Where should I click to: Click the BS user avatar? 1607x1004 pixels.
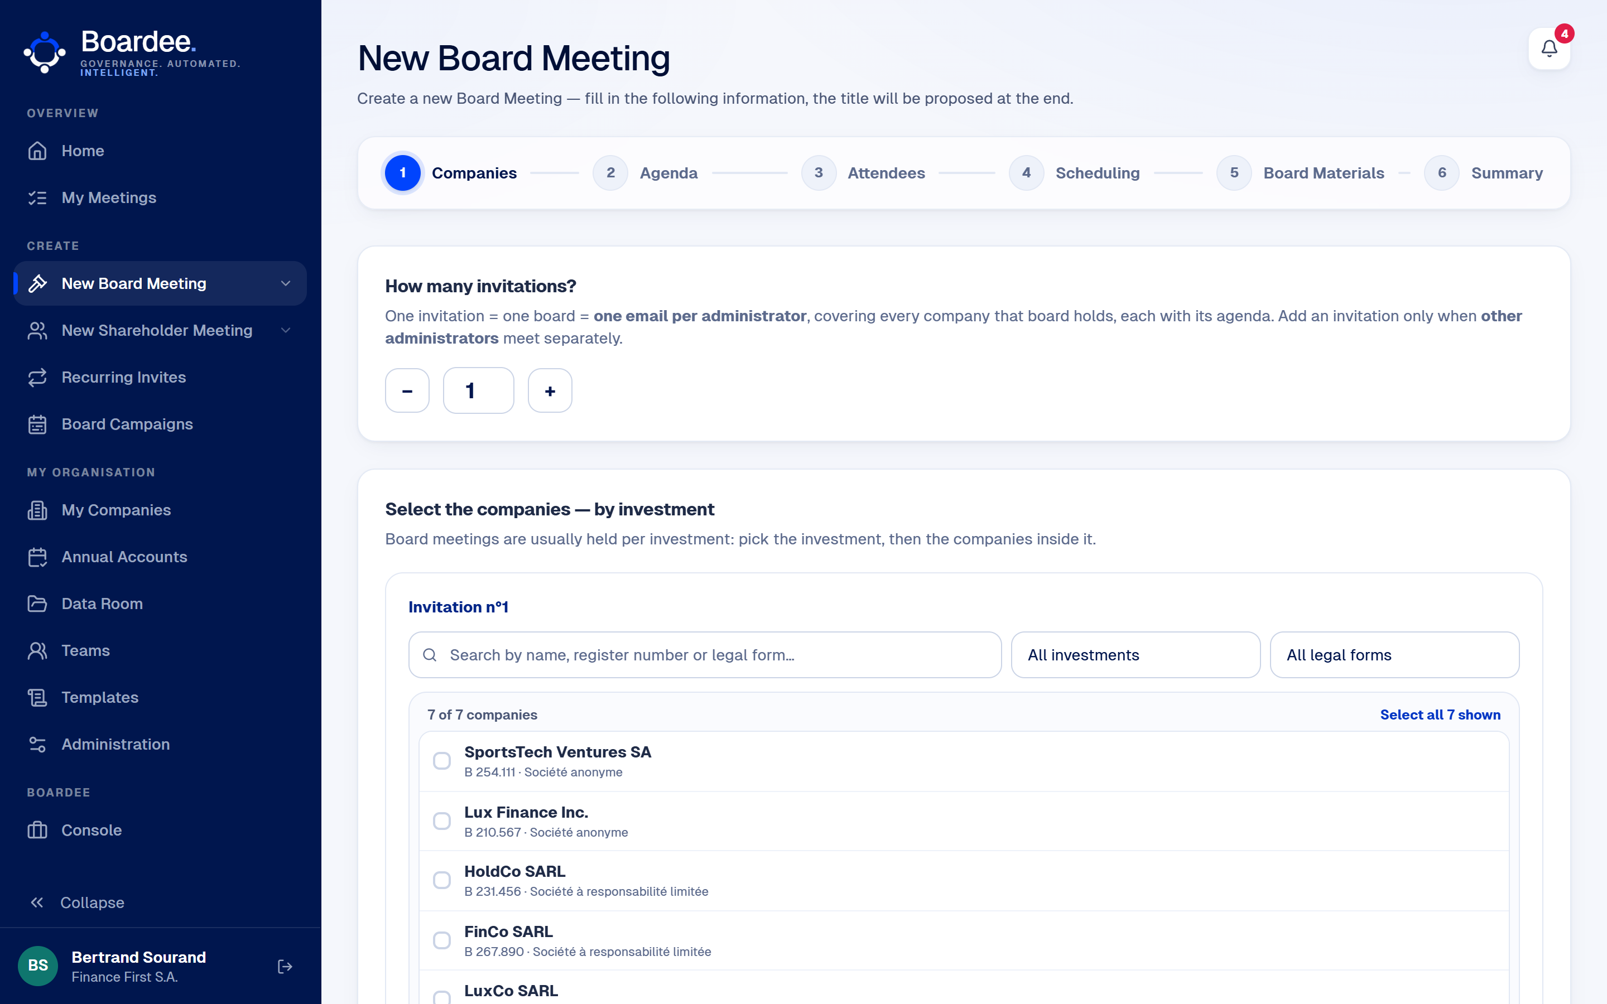38,966
